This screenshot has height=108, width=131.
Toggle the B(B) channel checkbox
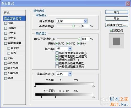point(79,44)
